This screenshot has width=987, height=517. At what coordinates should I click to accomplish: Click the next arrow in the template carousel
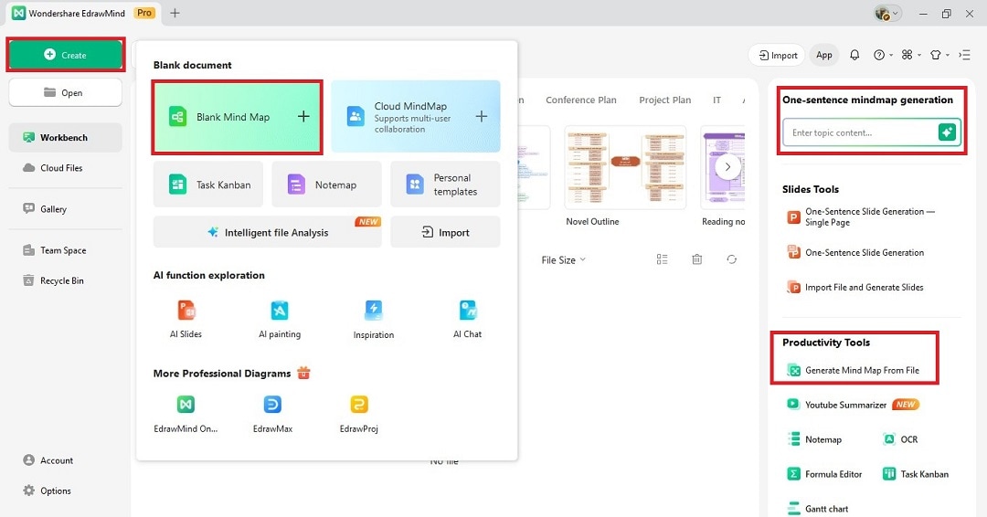pyautogui.click(x=727, y=166)
